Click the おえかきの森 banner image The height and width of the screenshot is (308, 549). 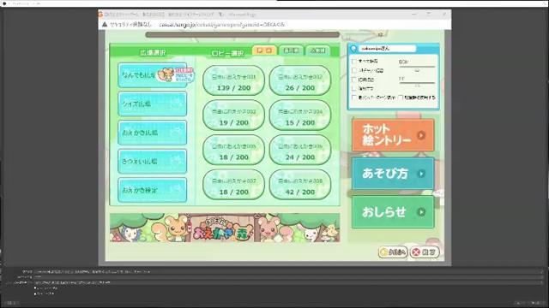tap(225, 228)
